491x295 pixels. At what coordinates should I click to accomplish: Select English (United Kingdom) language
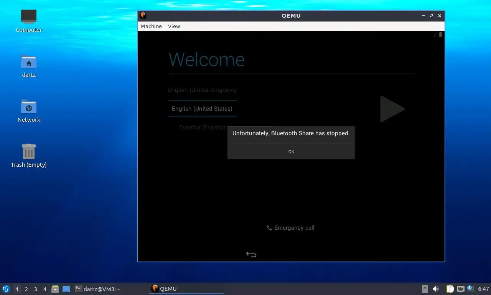pyautogui.click(x=202, y=90)
